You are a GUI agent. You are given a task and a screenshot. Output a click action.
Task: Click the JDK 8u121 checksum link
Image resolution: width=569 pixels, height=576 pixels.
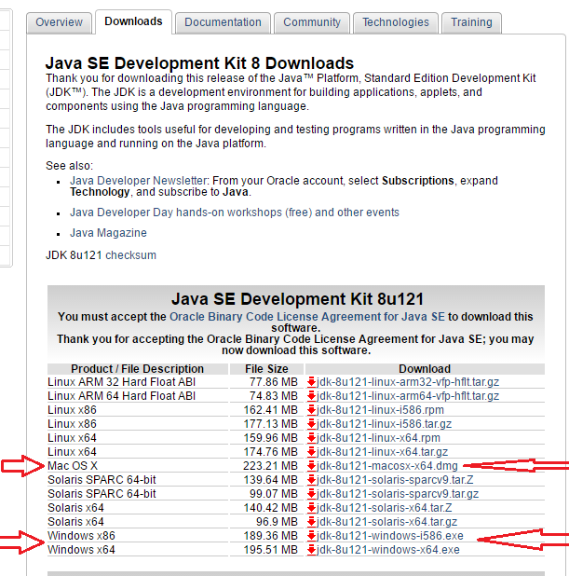[130, 255]
